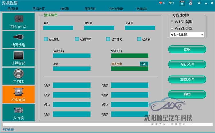This screenshot has height=133, width=215.
Task: Expand the 发动机电脑 module dropdown
Action: point(202,35)
